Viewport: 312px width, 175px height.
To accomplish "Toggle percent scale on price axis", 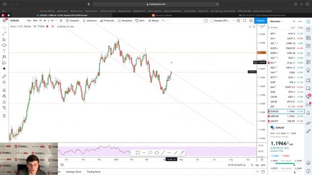I will (x=252, y=165).
